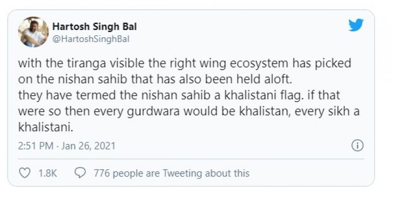The width and height of the screenshot is (393, 202).
Task: Click the Twitter bird logo
Action: click(356, 25)
